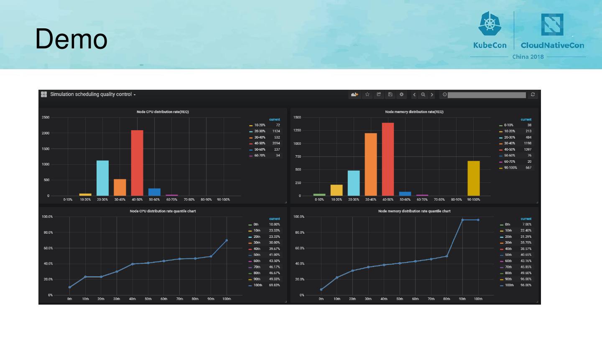602x338 pixels.
Task: Expand the Simulation scheduling quality control dropdown
Action: 93,94
